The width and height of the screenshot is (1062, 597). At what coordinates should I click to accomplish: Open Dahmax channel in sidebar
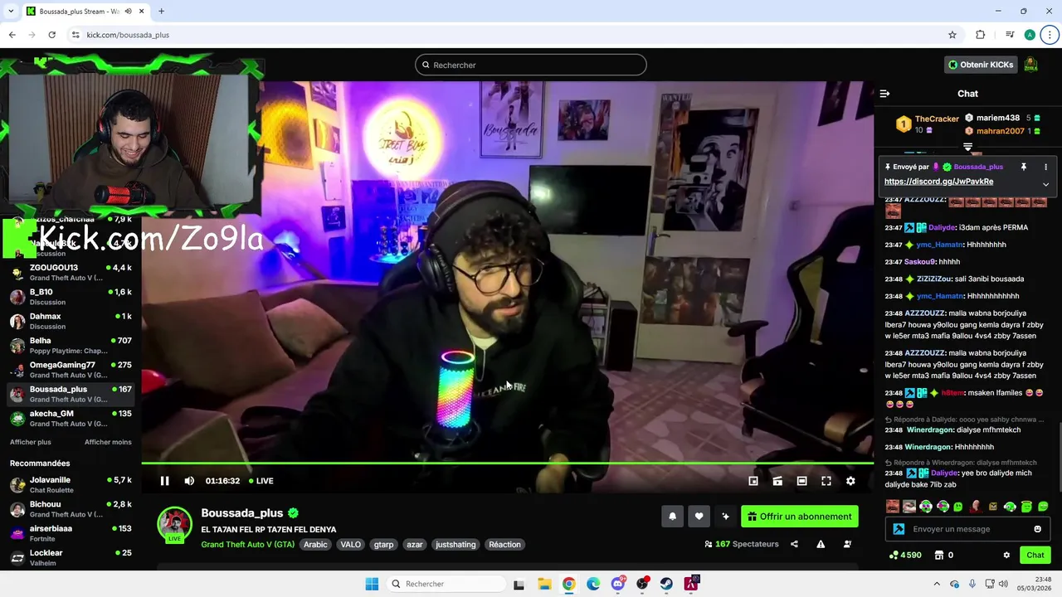click(x=71, y=322)
